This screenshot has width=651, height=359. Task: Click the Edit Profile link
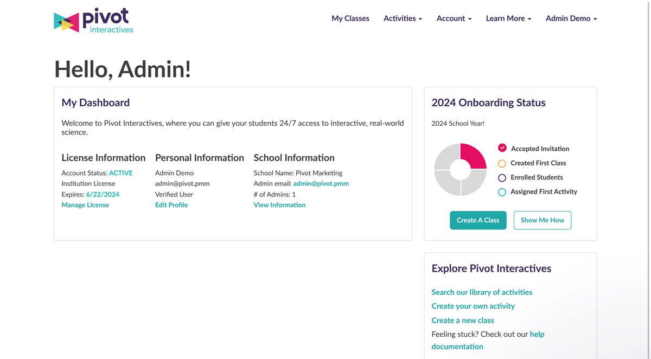pos(171,205)
